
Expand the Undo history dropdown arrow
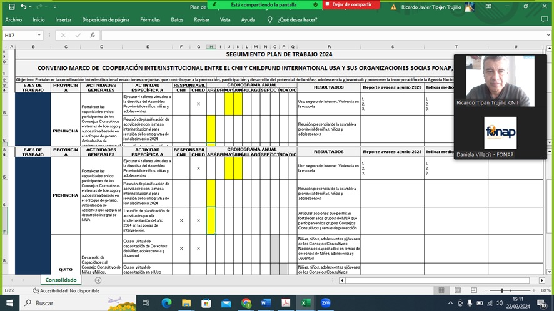pyautogui.click(x=30, y=6)
